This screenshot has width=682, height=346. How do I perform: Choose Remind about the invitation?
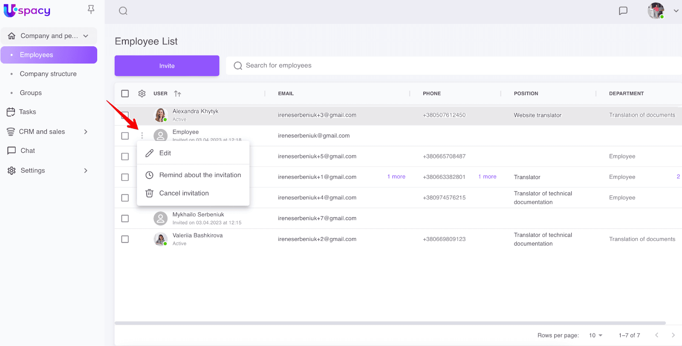[x=200, y=175]
